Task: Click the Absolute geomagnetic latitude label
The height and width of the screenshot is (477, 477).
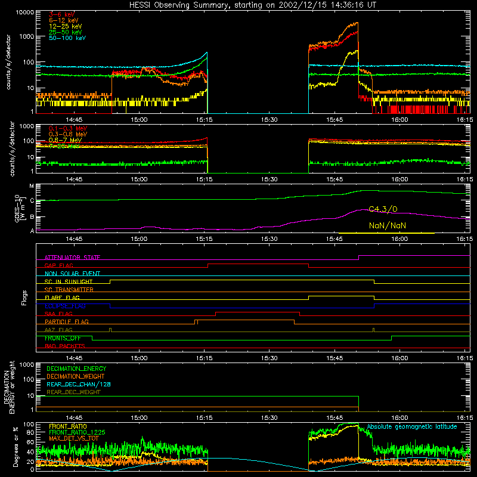Action: [x=412, y=426]
